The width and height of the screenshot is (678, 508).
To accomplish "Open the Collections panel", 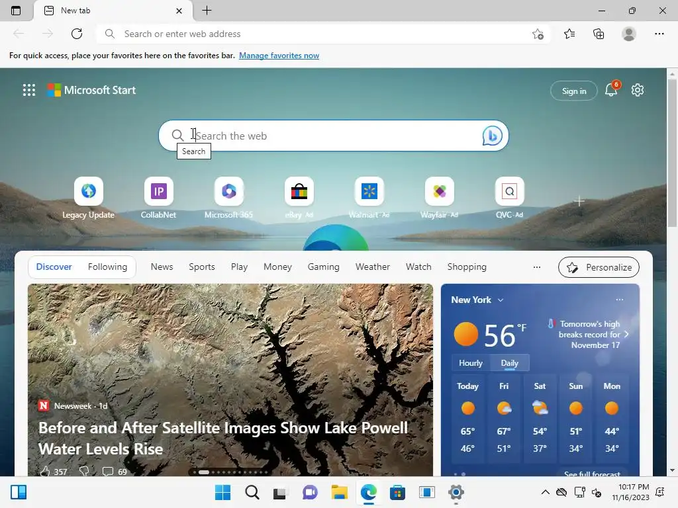I will pos(599,34).
